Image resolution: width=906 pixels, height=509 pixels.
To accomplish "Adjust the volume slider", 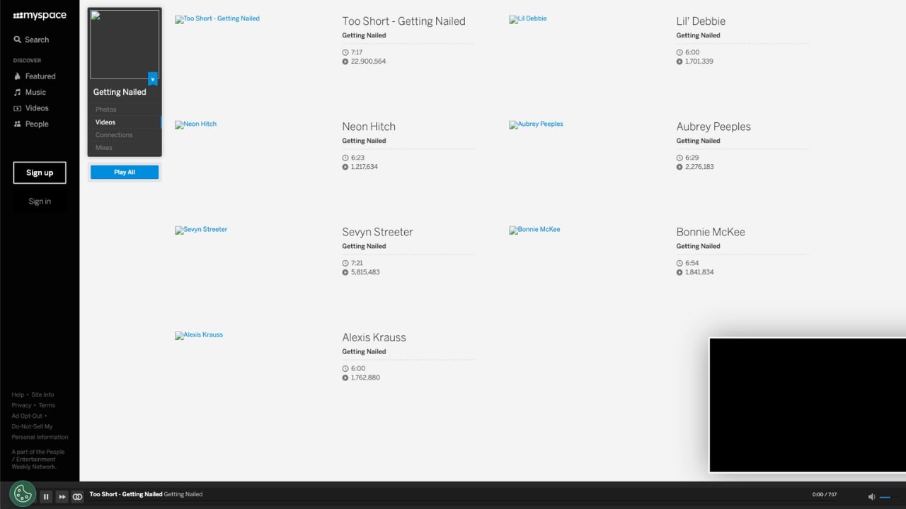I will pos(890,497).
